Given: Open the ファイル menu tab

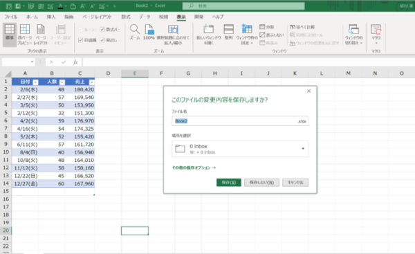Looking at the screenshot, I should click(x=11, y=17).
